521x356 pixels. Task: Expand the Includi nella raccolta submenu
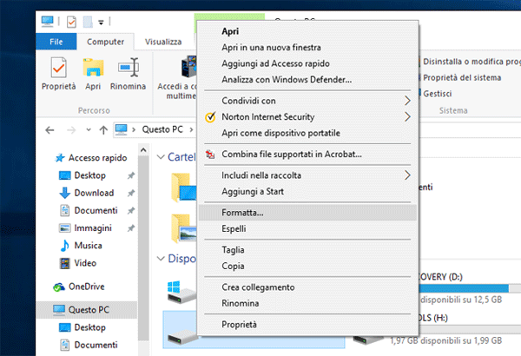[407, 175]
